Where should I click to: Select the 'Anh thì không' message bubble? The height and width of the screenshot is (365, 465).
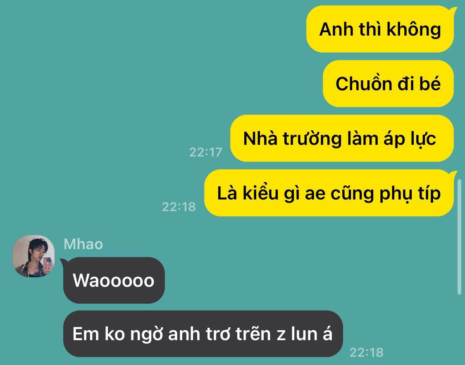coord(380,29)
